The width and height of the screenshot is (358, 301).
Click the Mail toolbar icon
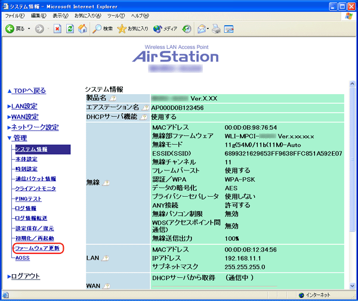tap(202, 29)
